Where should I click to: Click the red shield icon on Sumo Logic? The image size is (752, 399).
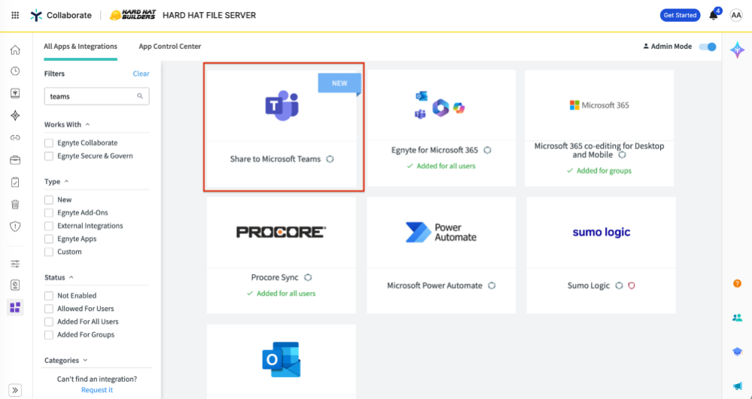pyautogui.click(x=632, y=285)
